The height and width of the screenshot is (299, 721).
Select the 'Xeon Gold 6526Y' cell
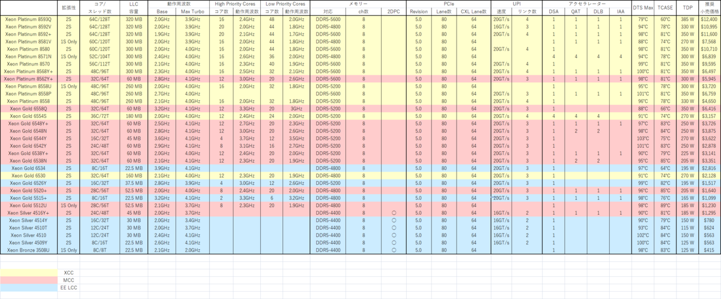(28, 183)
